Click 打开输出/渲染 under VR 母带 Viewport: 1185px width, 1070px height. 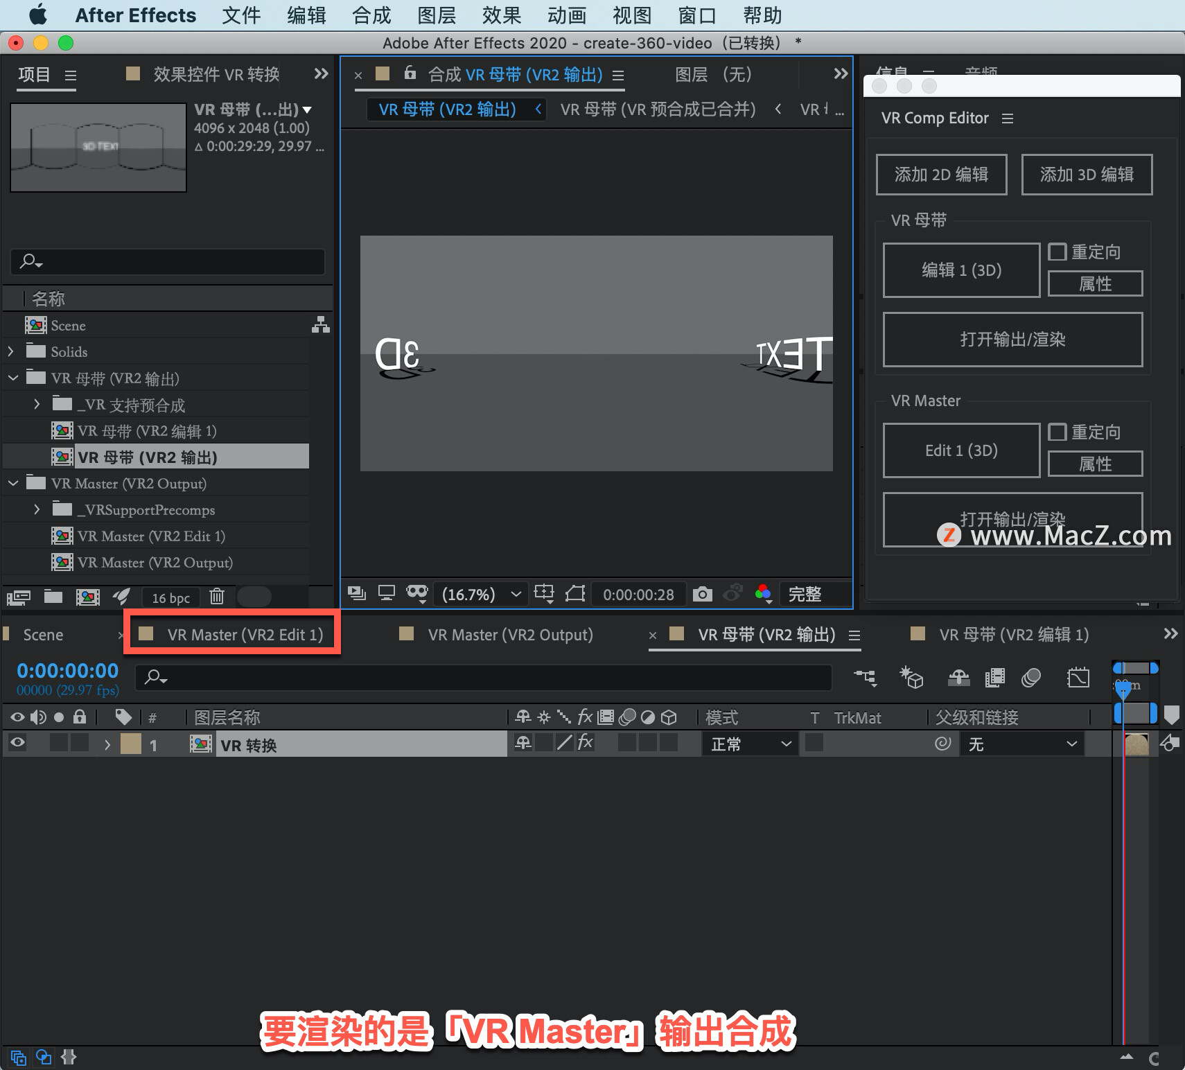1012,340
